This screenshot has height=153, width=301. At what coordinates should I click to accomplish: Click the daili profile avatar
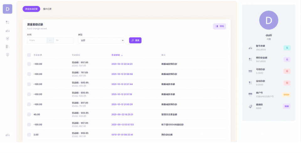click(x=268, y=20)
